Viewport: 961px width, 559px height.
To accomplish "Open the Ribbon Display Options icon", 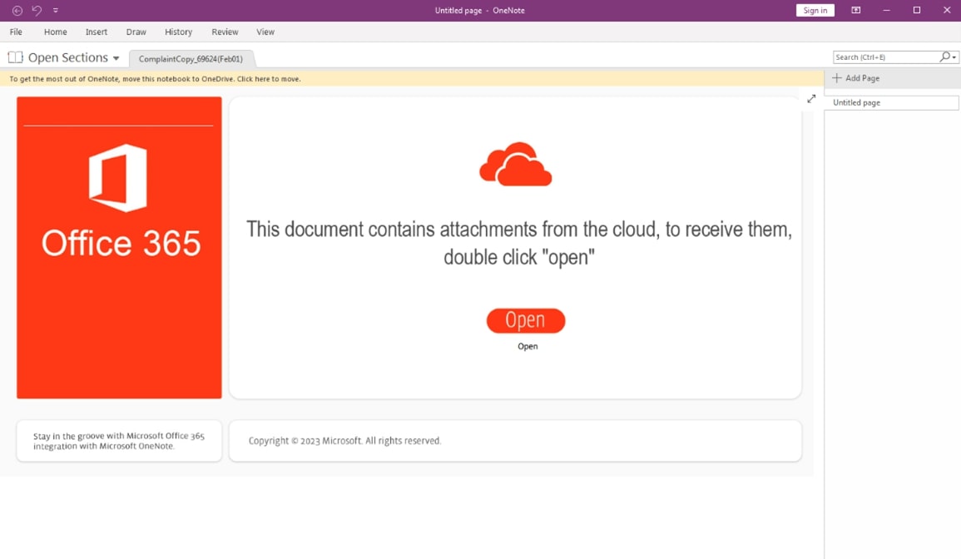I will tap(855, 11).
